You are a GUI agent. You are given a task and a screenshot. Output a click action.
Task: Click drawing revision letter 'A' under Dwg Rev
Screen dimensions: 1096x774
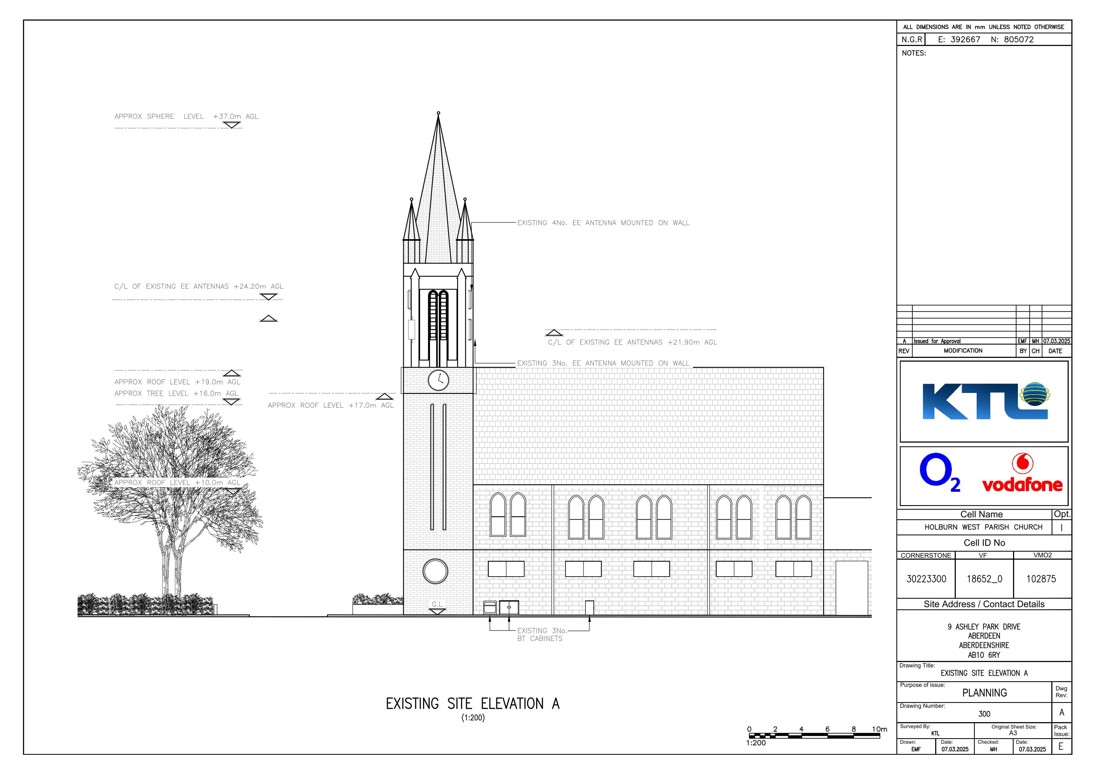(1062, 713)
